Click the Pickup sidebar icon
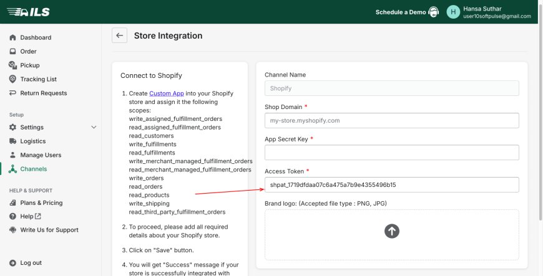 click(13, 65)
